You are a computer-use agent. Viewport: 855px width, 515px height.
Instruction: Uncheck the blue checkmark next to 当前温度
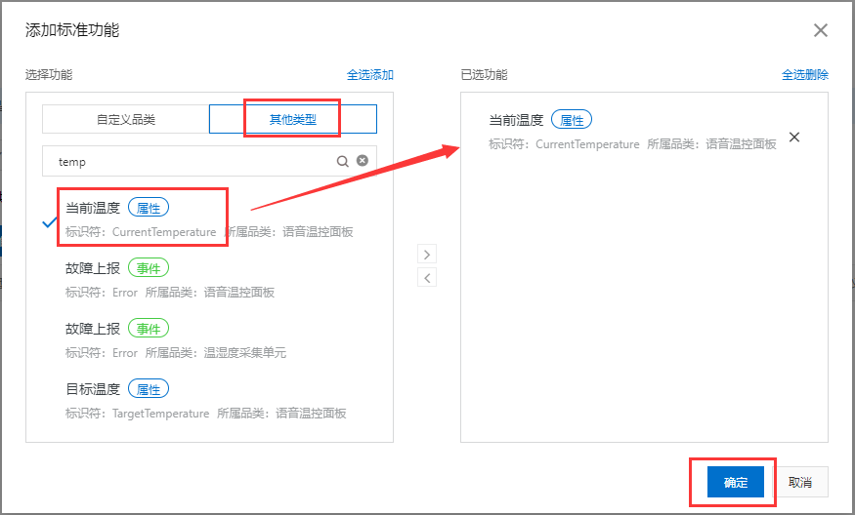click(51, 221)
